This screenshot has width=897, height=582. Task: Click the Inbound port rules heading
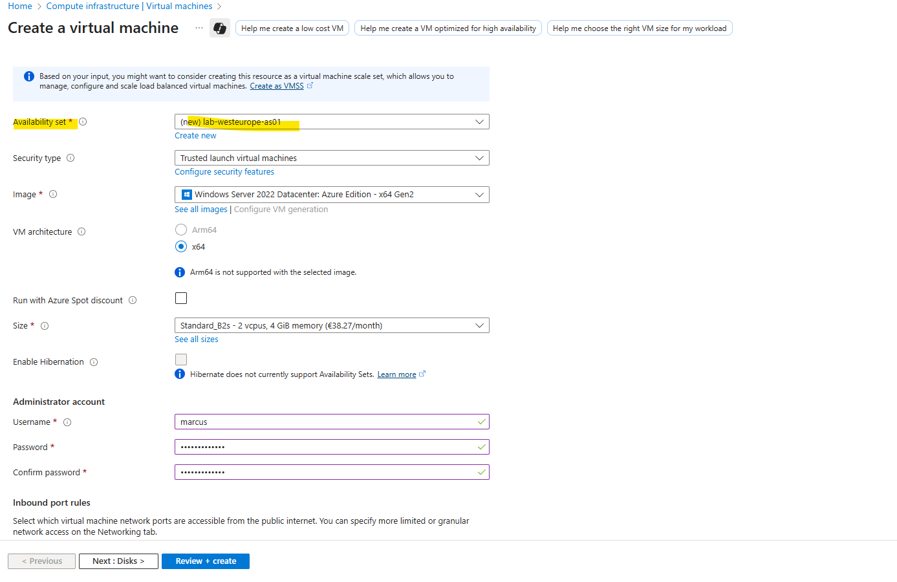(x=52, y=502)
